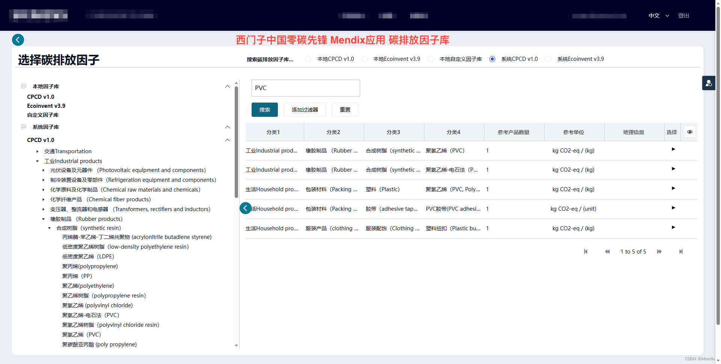Go to next page of results
Screen dimensions: 721x364
(659, 252)
